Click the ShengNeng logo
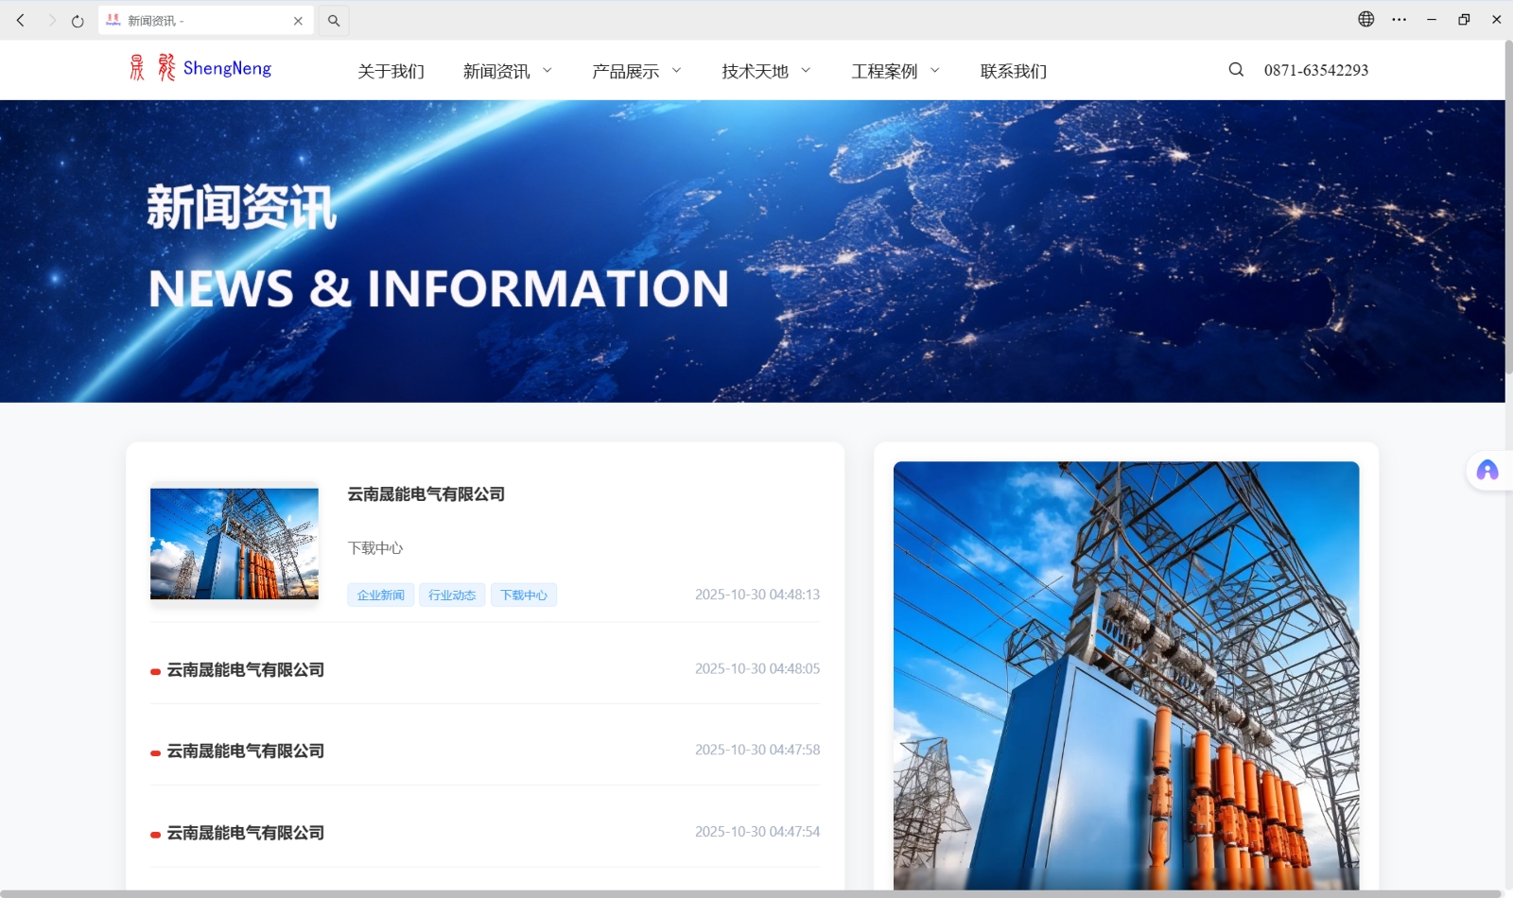The image size is (1513, 898). (200, 68)
